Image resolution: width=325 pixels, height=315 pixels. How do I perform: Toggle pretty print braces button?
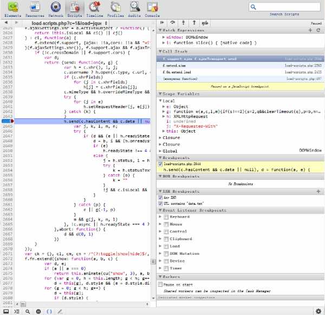[x=49, y=311]
